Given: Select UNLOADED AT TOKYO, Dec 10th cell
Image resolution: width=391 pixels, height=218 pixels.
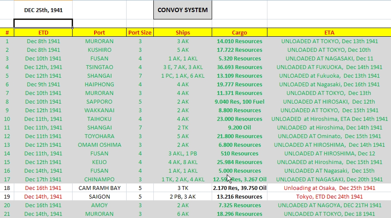Looking at the screenshot, I should point(329,50).
